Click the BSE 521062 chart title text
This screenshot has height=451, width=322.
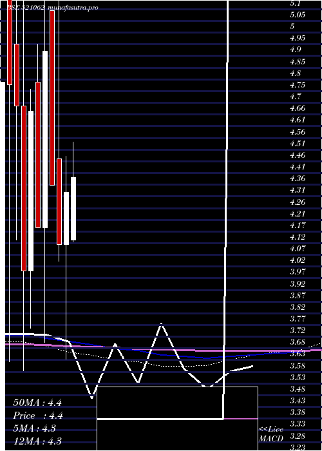[26, 8]
